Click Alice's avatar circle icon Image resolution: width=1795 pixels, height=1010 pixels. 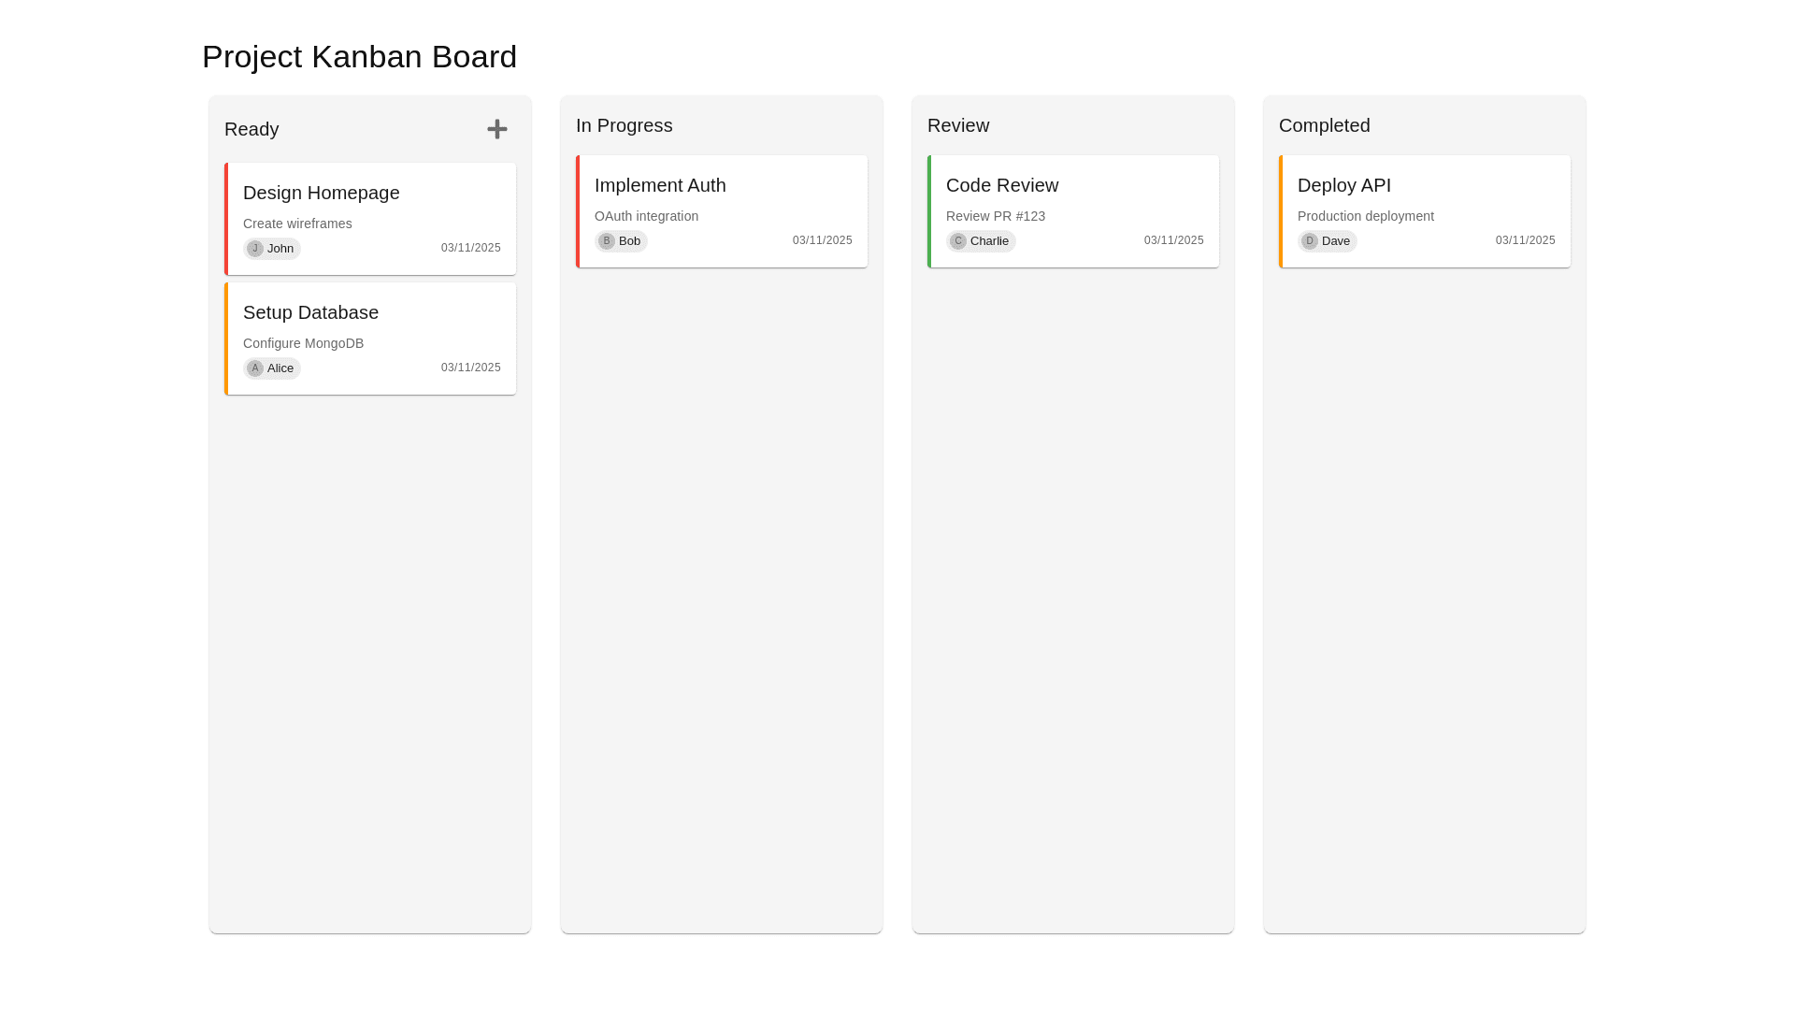click(x=255, y=368)
